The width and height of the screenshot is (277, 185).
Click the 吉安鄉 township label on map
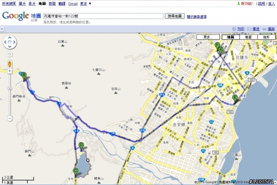[x=179, y=124]
